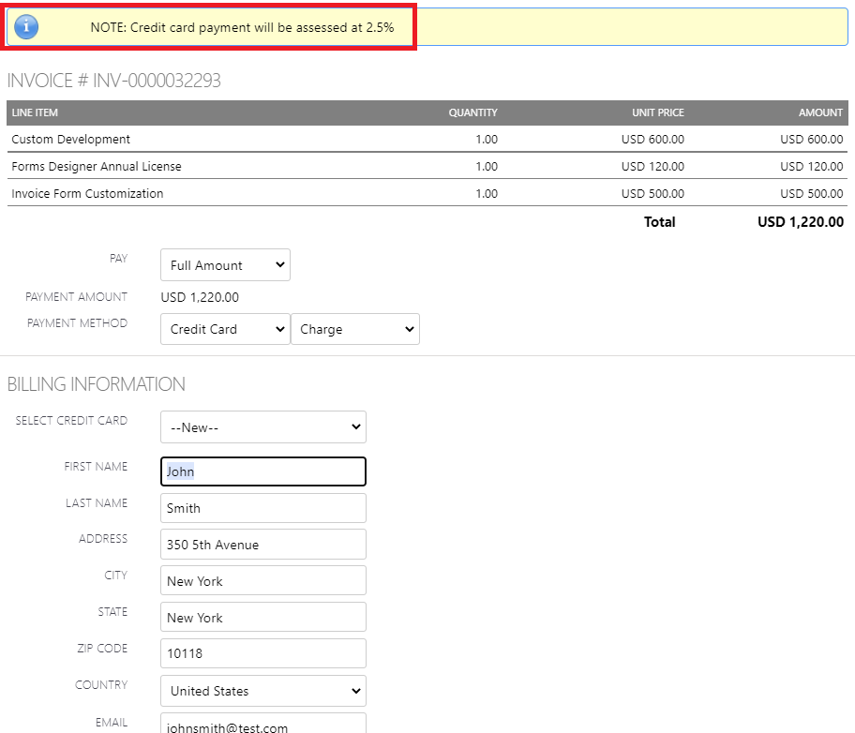855x733 pixels.
Task: Click the Email input field
Action: 262,725
